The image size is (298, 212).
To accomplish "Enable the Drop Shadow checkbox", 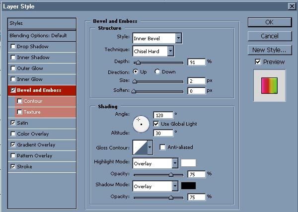I will [x=13, y=47].
